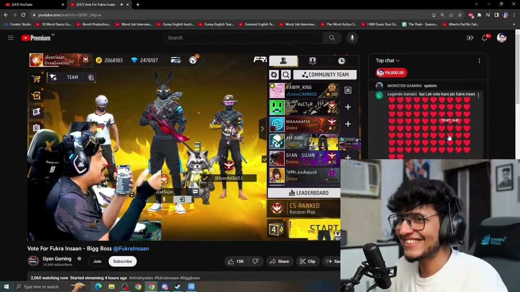This screenshot has height=292, width=520.
Task: Mute the playing tab's audio icon
Action: pos(121,4)
